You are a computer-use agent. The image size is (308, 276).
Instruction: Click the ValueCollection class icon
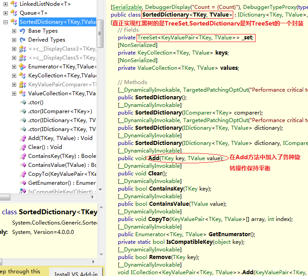[22, 93]
